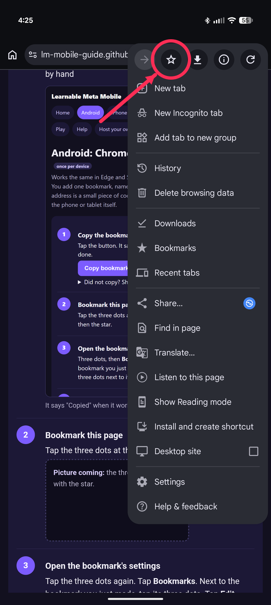Open a New Incognito tab
Viewport: 271px width, 605px height.
click(x=198, y=113)
